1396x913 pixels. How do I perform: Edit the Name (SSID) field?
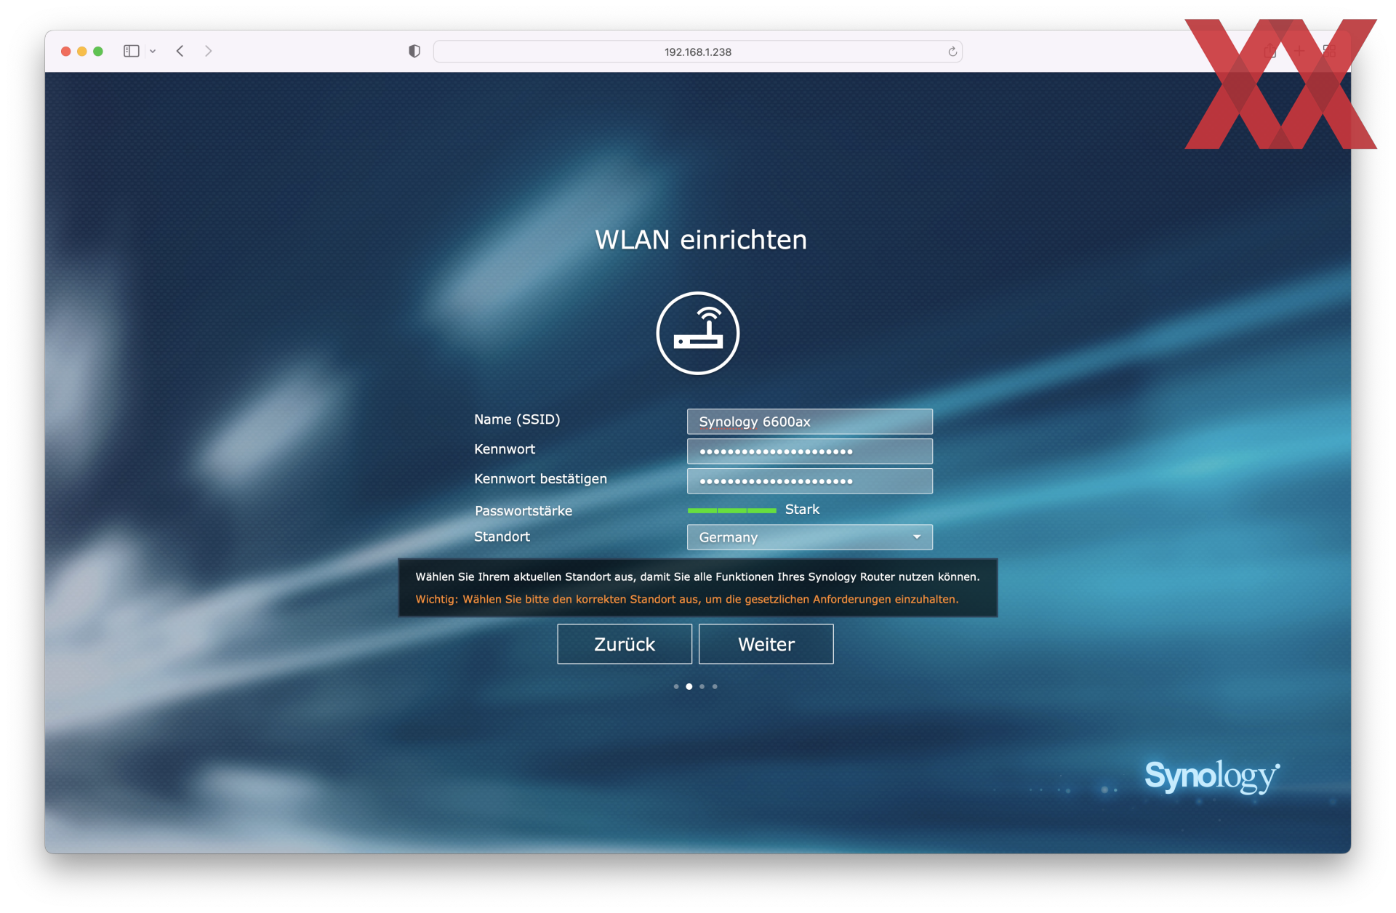click(809, 422)
